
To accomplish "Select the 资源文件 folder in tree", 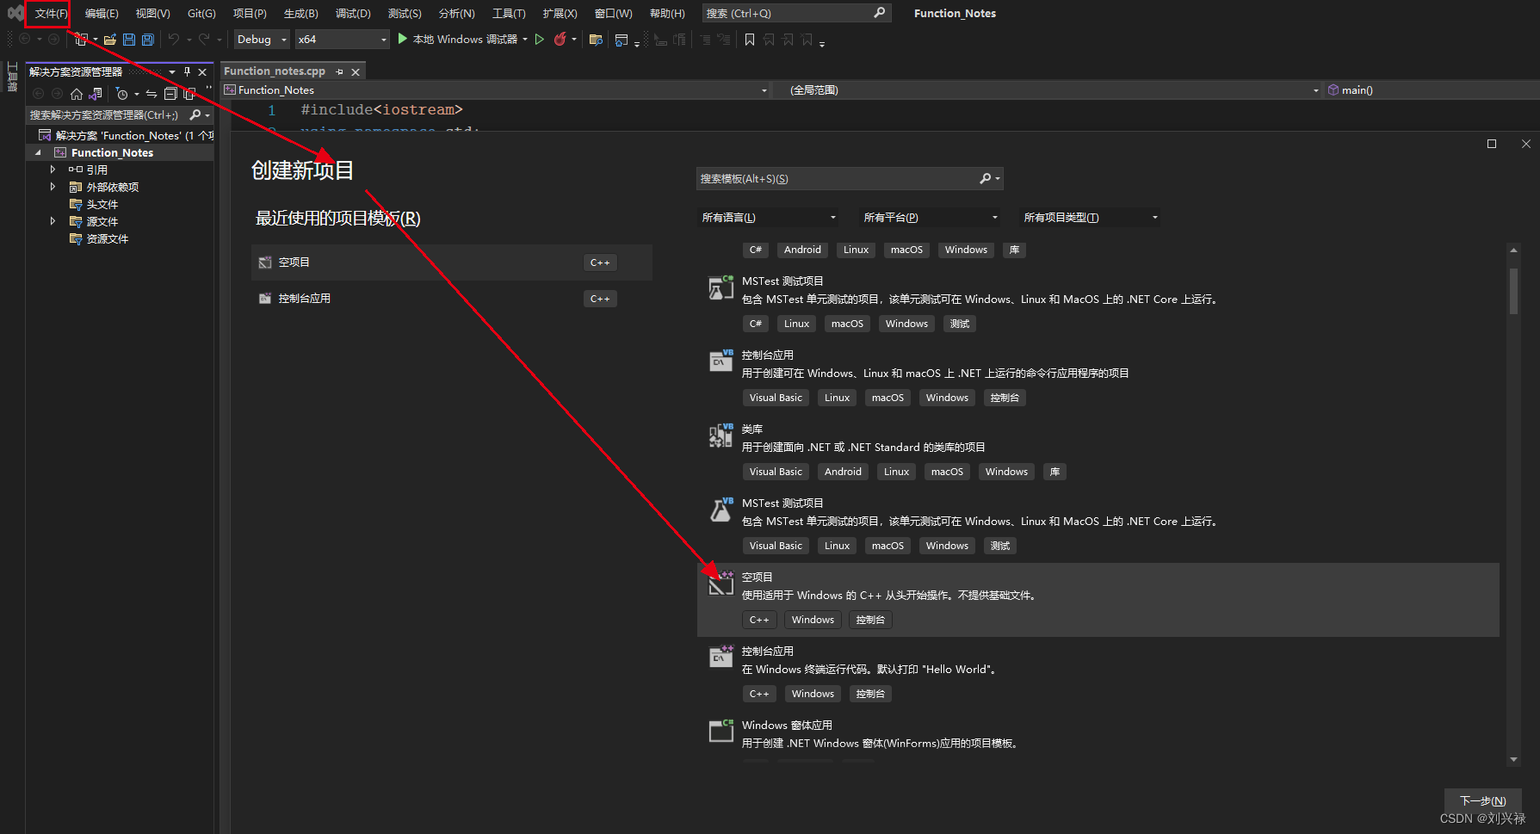I will coord(108,238).
